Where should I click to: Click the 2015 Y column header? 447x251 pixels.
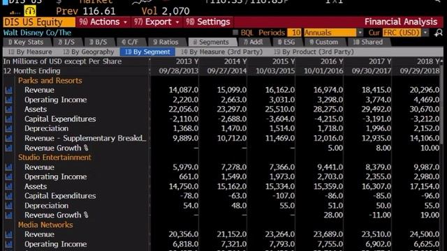(x=284, y=61)
